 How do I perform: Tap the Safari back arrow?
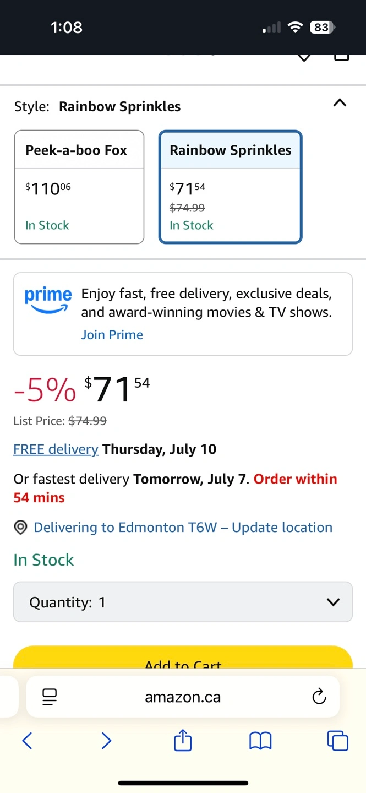[x=27, y=741]
